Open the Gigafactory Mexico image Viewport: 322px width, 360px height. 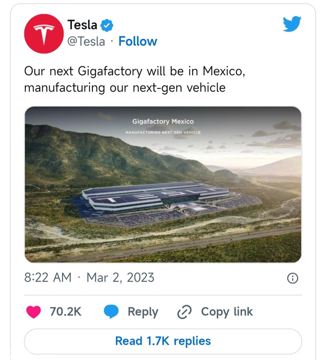click(163, 184)
